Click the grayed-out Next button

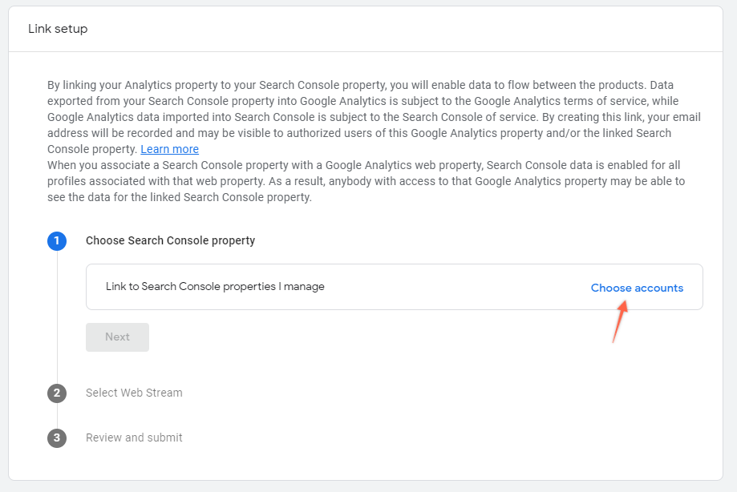(x=118, y=337)
